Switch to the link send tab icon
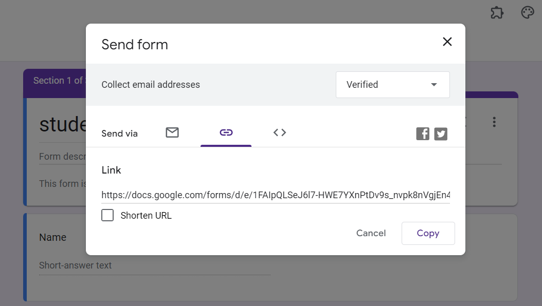 click(226, 133)
